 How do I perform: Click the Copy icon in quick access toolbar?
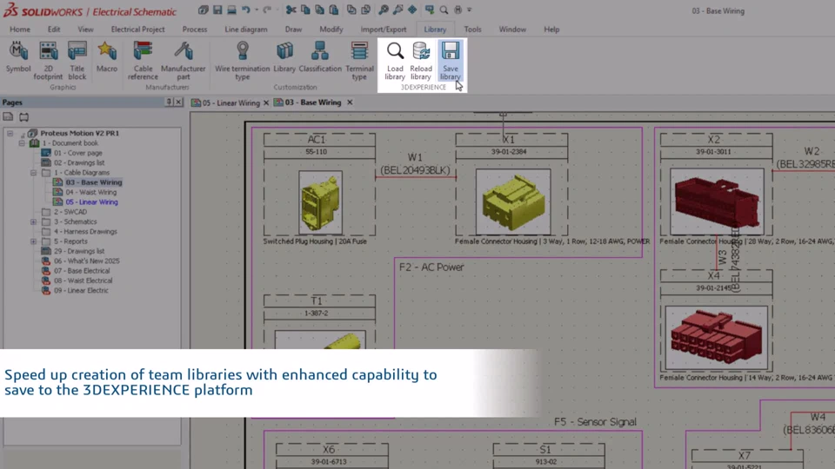305,10
